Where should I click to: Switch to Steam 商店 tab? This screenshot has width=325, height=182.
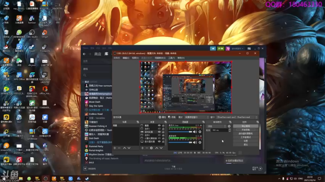pos(98,54)
